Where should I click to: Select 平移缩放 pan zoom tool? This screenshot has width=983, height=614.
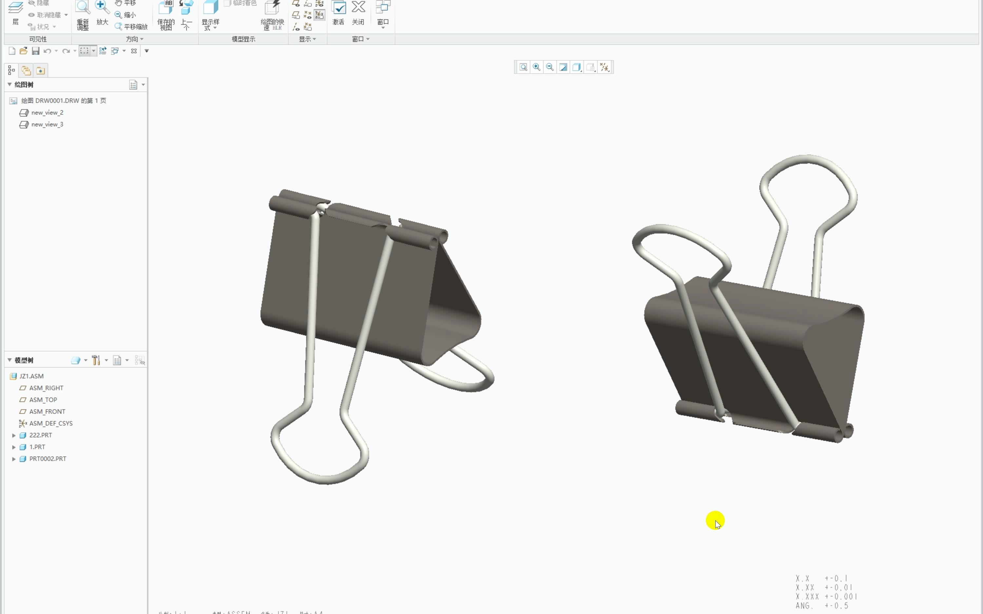coord(131,27)
